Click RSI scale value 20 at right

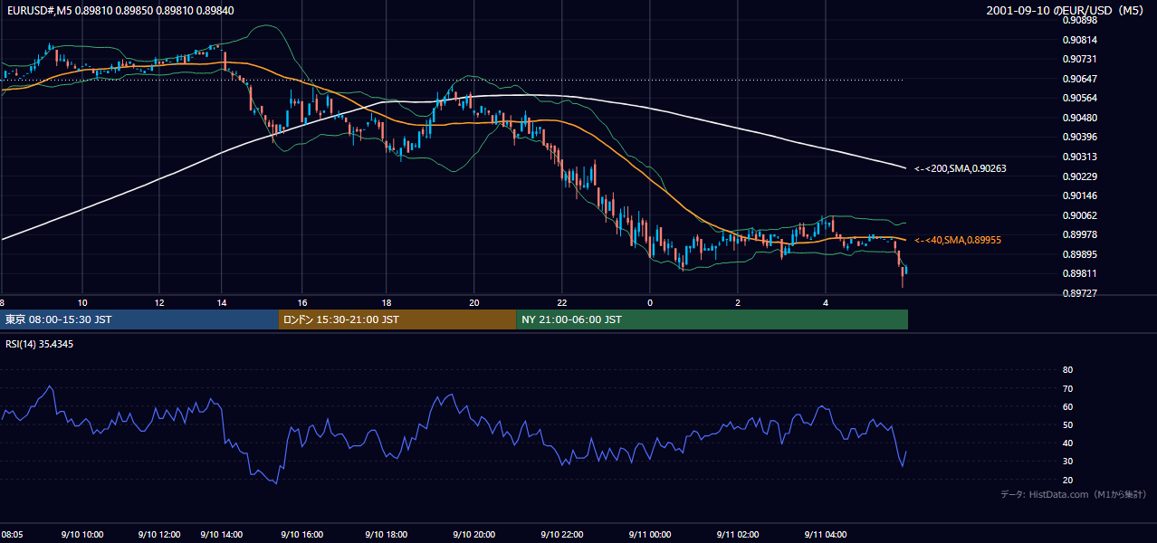(x=1067, y=480)
